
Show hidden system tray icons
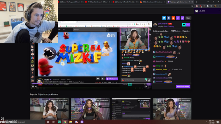[x=206, y=122]
